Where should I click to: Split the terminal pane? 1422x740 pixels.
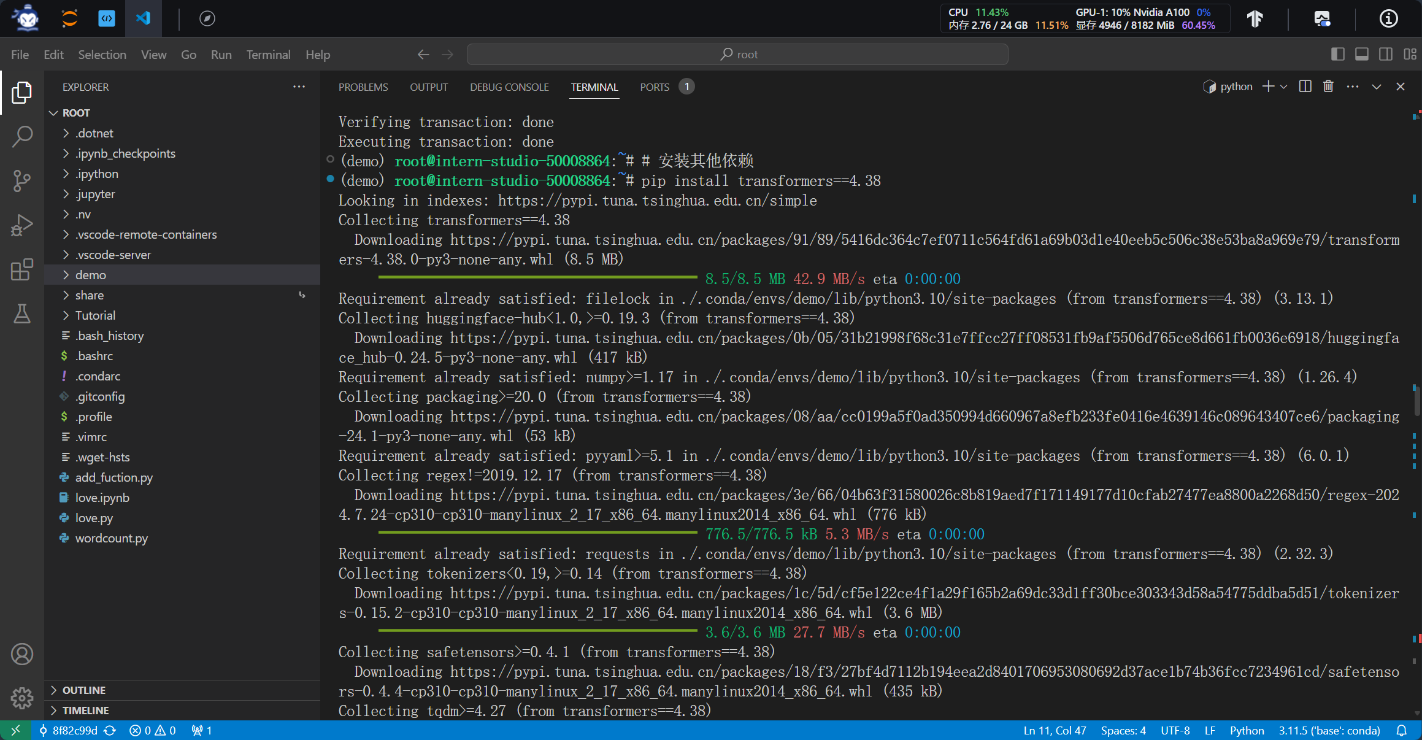tap(1305, 87)
